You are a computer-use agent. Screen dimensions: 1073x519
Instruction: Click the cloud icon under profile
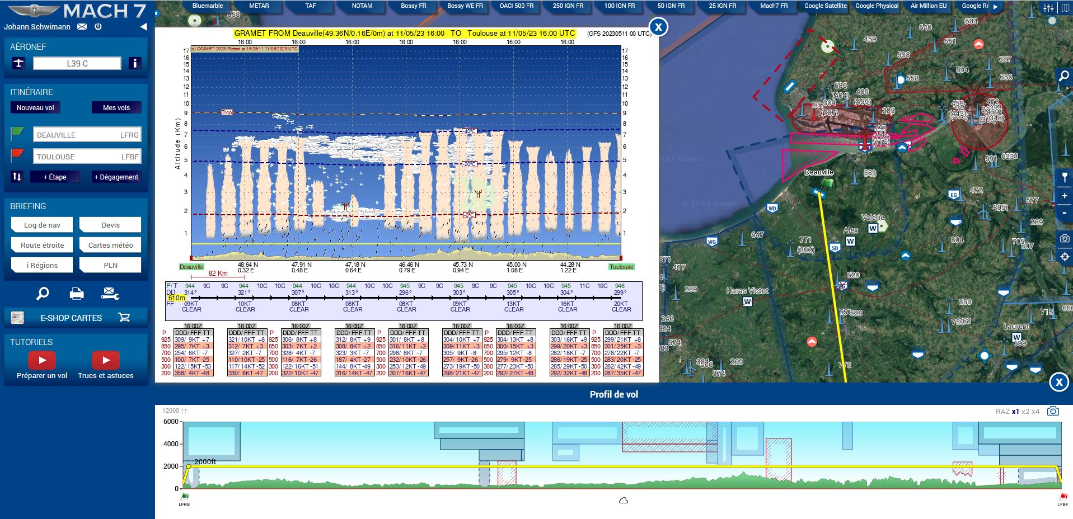(x=623, y=500)
